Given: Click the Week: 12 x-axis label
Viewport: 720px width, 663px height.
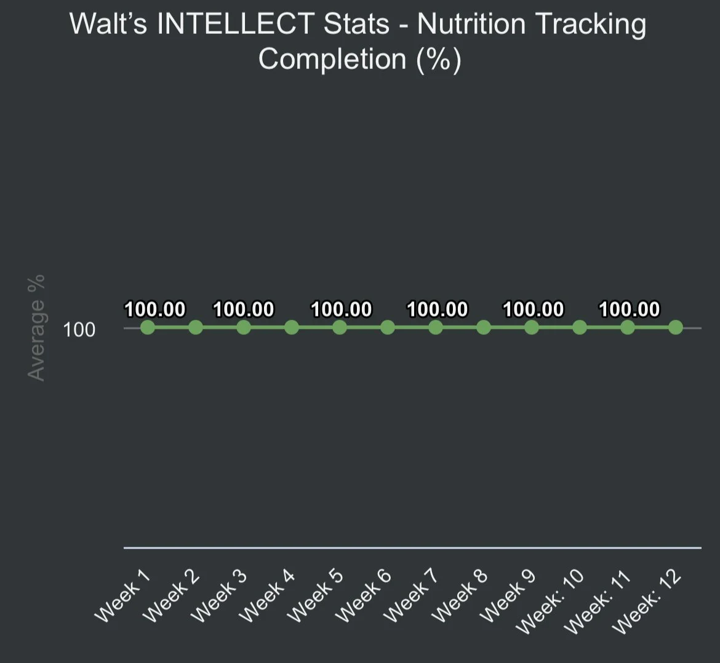Looking at the screenshot, I should (647, 602).
